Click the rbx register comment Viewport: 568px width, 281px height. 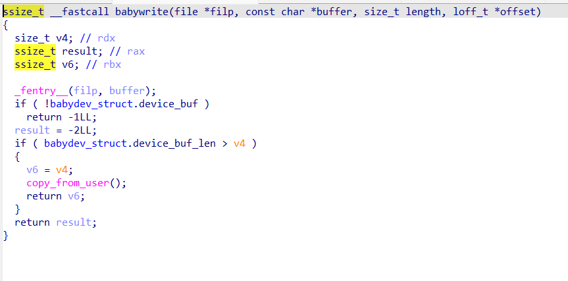(103, 64)
